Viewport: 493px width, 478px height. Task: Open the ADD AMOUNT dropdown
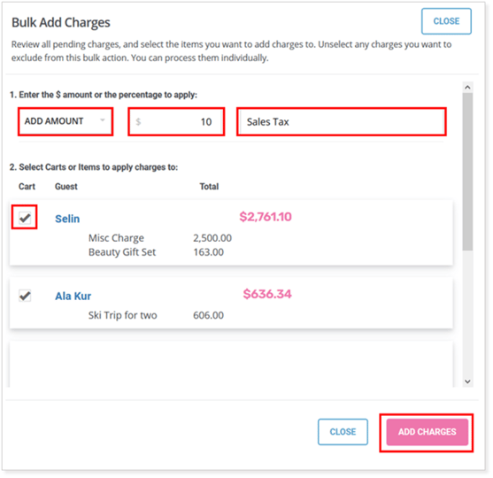click(x=65, y=121)
